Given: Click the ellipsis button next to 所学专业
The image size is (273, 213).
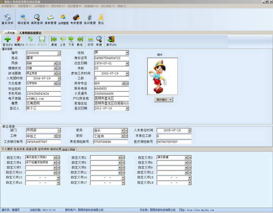Looking at the screenshot, I should point(127,83).
